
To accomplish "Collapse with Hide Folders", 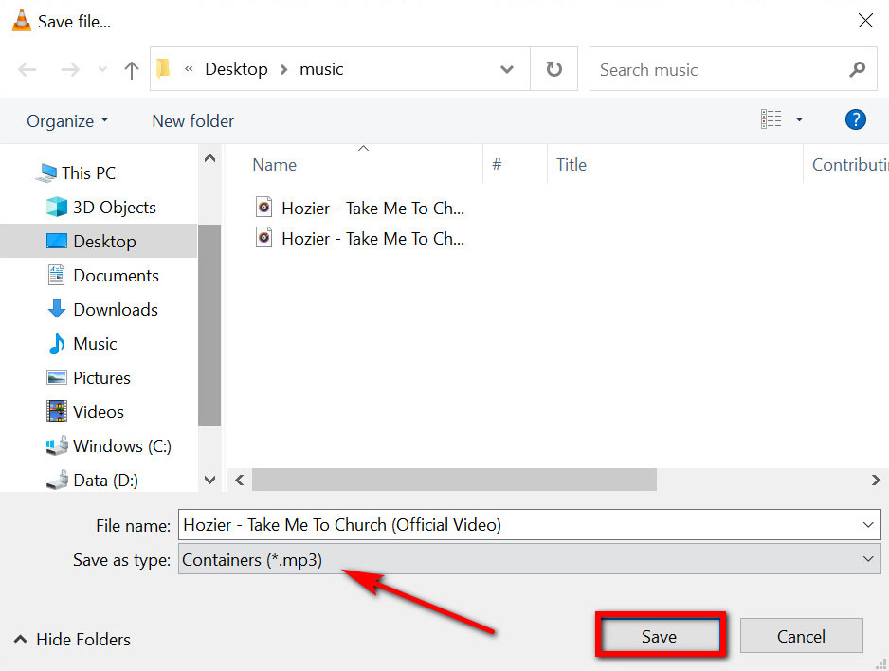I will pyautogui.click(x=72, y=640).
